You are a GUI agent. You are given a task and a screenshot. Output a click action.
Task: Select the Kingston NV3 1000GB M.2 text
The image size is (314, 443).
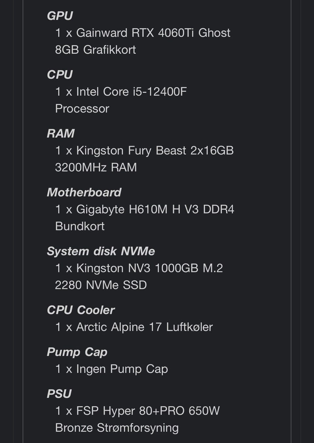pos(149,268)
